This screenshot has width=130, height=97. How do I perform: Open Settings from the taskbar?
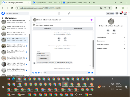pos(79,94)
